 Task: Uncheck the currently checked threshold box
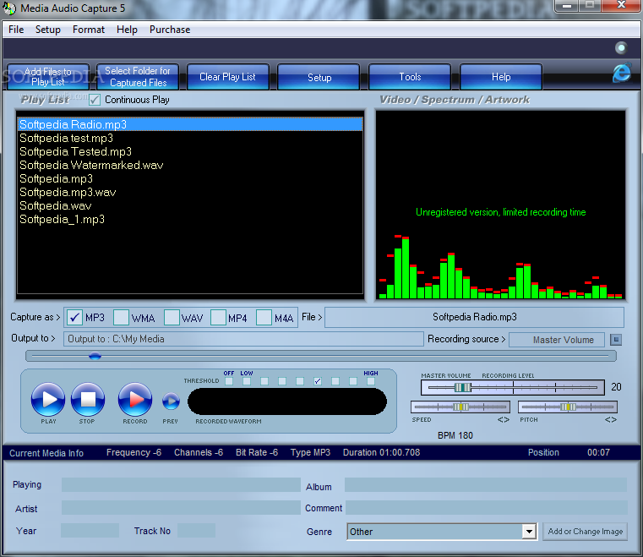click(x=318, y=381)
